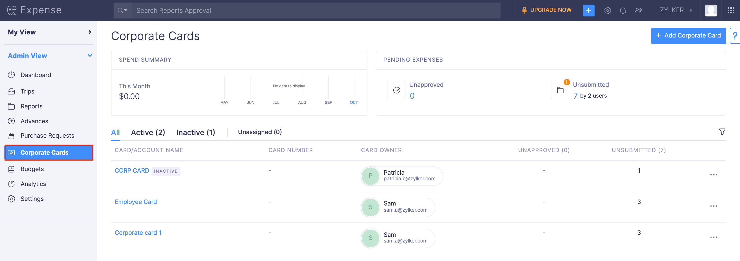
Task: Open the notifications bell
Action: [x=623, y=10]
